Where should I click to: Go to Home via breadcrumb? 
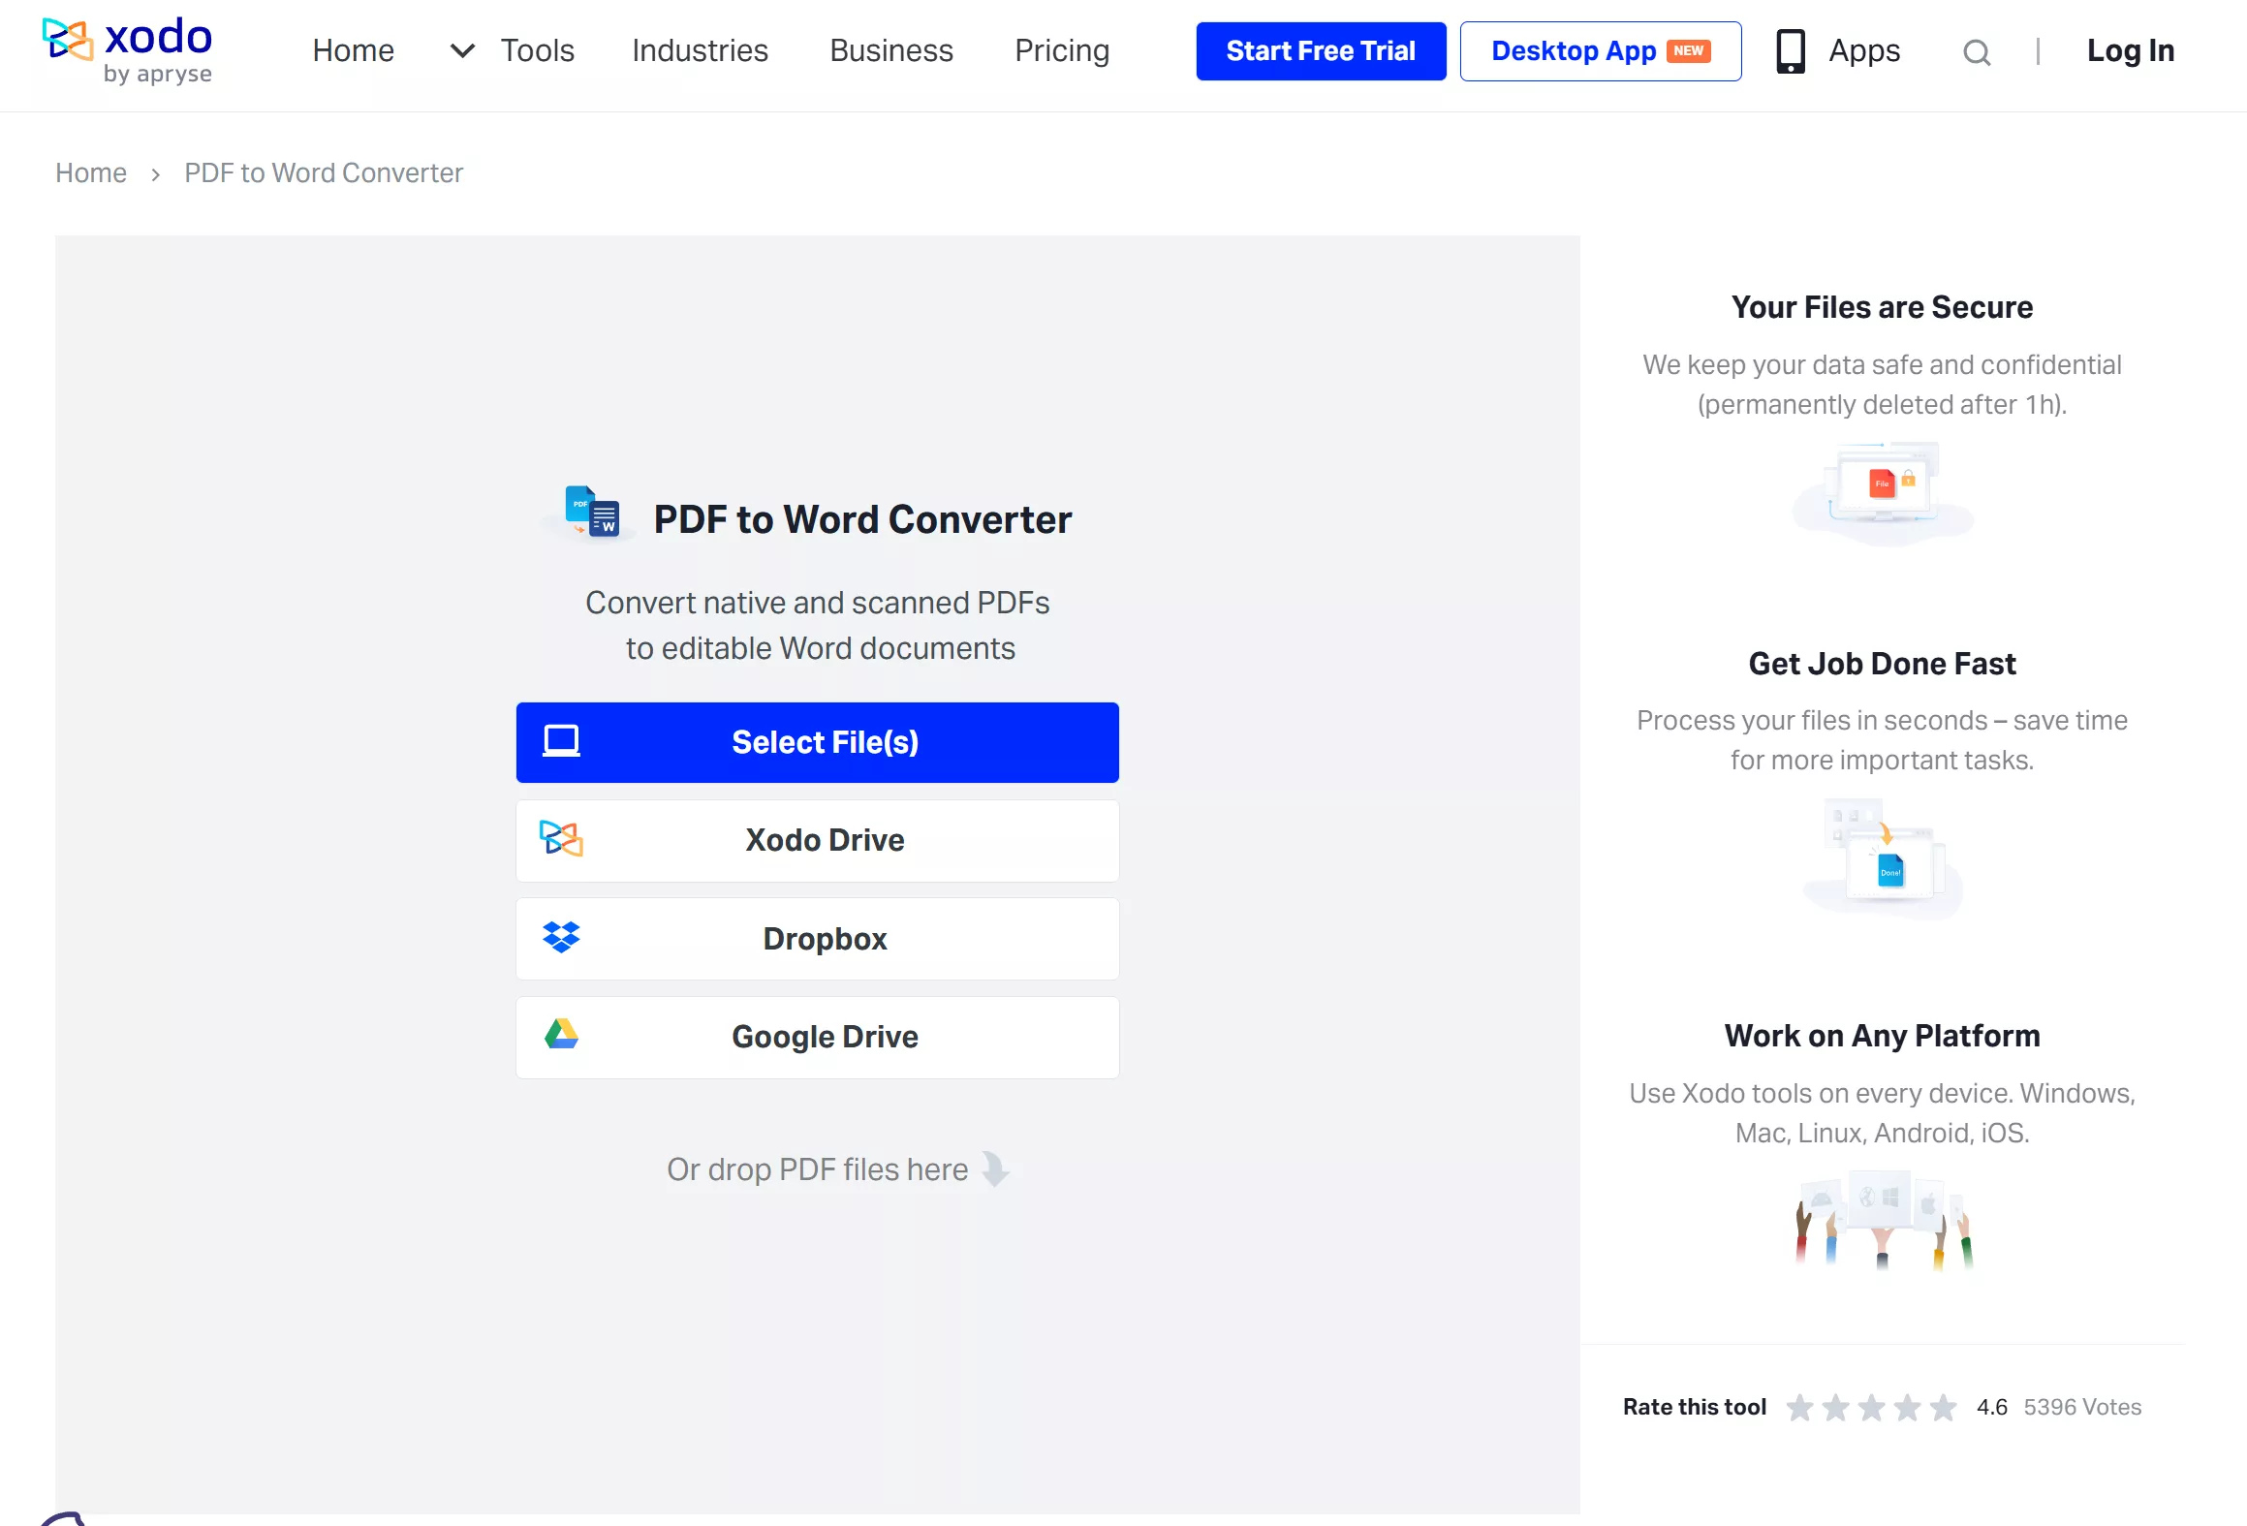tap(91, 172)
